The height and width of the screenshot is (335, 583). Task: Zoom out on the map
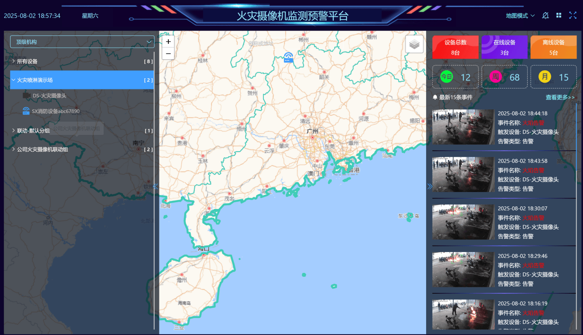tap(168, 54)
